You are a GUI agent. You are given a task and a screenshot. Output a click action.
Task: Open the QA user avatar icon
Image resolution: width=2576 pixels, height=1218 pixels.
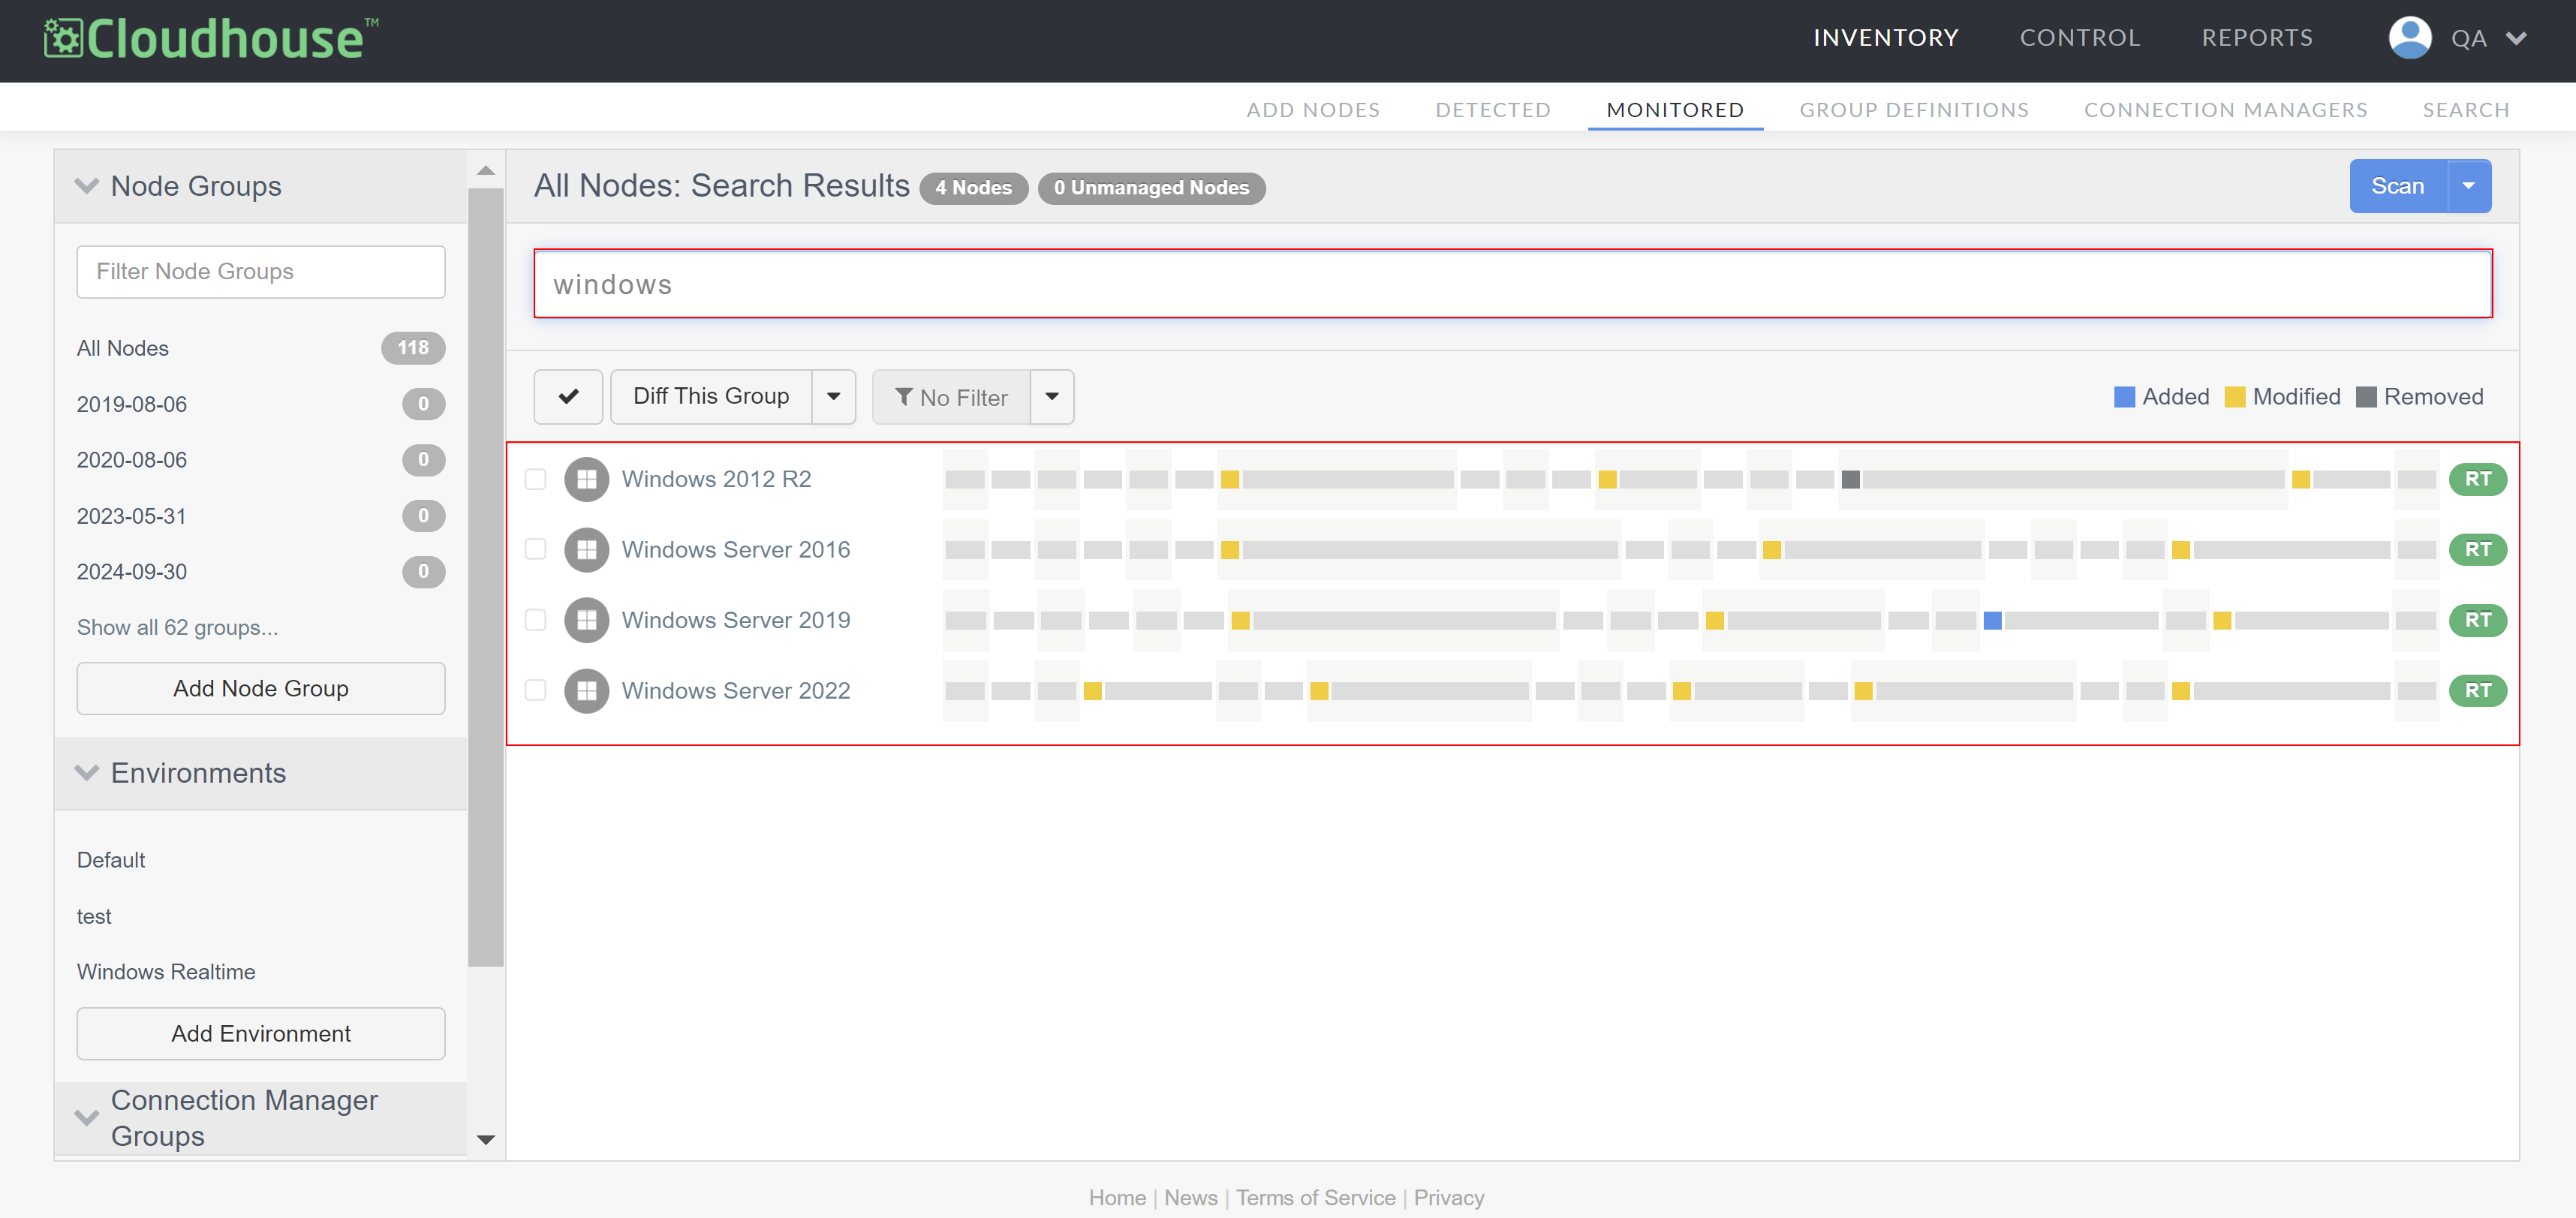pyautogui.click(x=2409, y=38)
